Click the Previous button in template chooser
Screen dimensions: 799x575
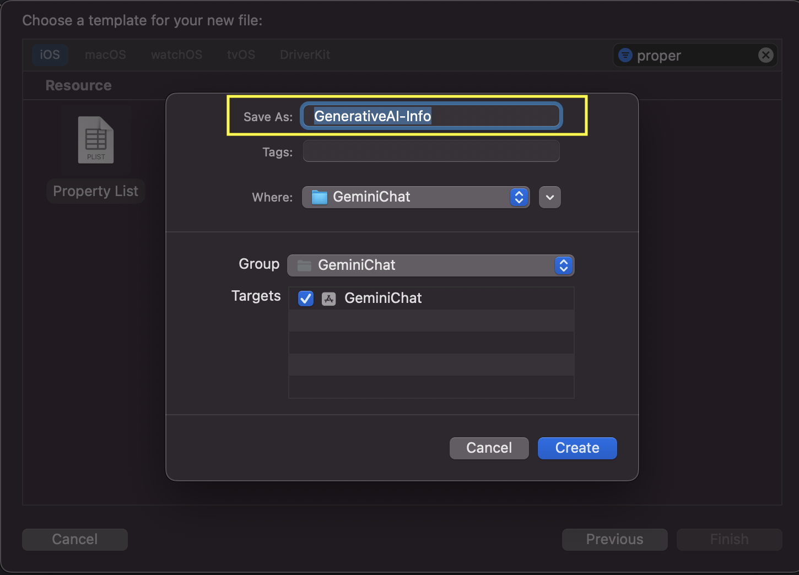tap(614, 539)
